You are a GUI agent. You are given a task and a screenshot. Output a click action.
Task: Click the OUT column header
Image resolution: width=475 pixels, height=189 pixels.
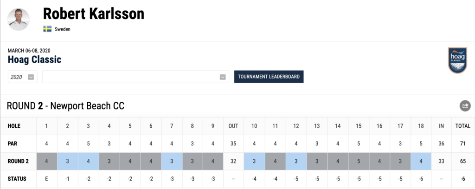(233, 126)
